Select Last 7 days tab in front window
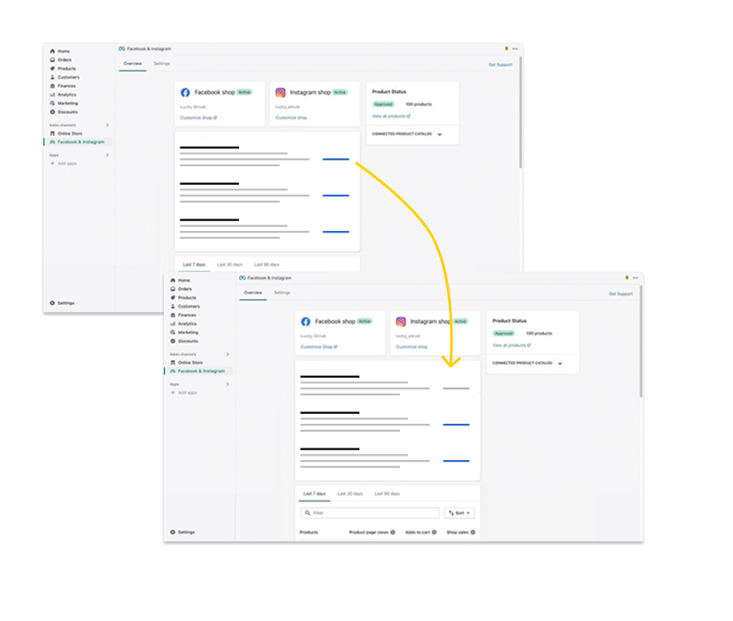This screenshot has width=733, height=621. pos(314,494)
